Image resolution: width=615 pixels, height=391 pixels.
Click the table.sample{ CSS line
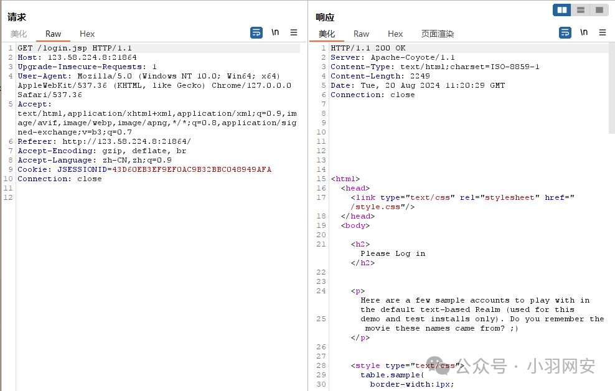coord(392,375)
